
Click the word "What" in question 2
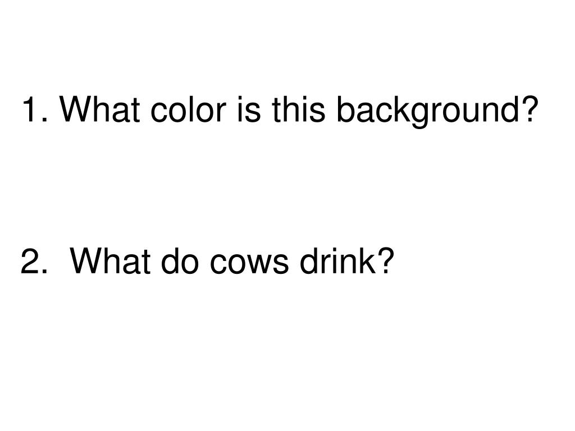[x=110, y=260]
